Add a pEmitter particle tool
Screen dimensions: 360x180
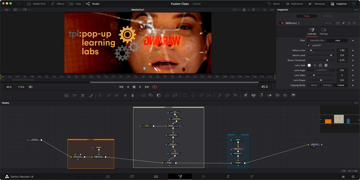(220, 95)
